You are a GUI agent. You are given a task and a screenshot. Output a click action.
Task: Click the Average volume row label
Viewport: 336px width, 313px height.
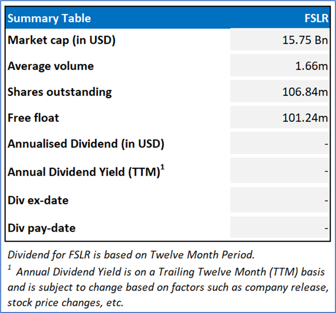tap(51, 66)
